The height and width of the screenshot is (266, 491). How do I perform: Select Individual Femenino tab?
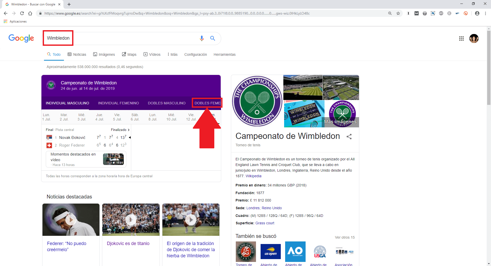tap(118, 103)
